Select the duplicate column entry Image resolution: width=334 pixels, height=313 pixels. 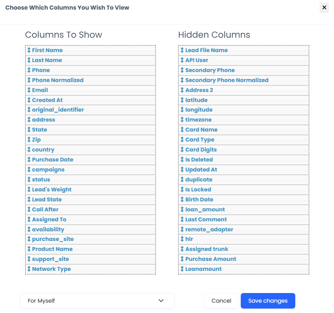243,179
